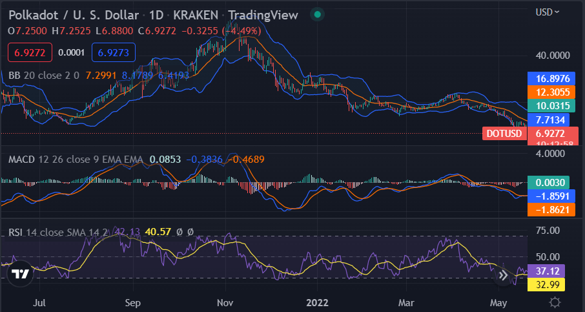Click the May label on time axis
585x312 pixels.
(x=498, y=302)
